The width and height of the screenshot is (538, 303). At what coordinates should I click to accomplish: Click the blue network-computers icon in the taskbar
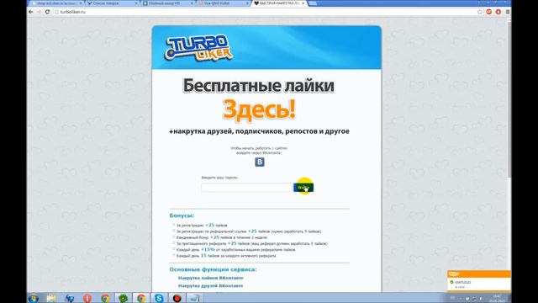tap(69, 298)
